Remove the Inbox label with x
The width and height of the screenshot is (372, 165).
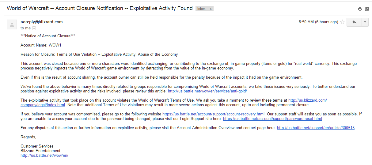pyautogui.click(x=211, y=9)
